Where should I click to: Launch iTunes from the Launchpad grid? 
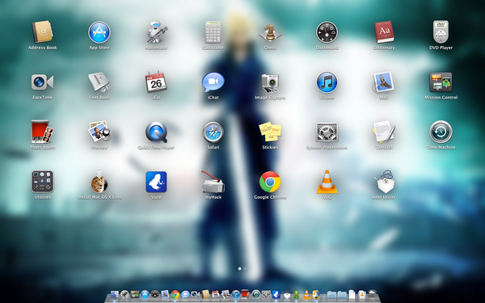[x=327, y=82]
